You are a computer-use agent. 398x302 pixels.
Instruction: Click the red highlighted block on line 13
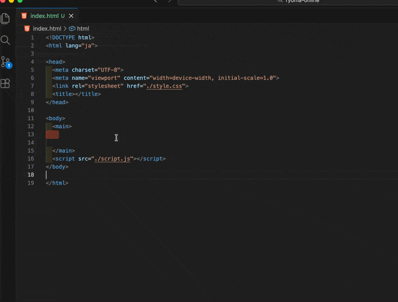click(52, 135)
